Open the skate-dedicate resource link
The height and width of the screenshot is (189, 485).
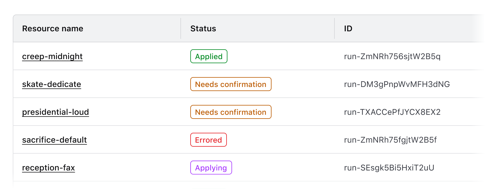point(52,84)
